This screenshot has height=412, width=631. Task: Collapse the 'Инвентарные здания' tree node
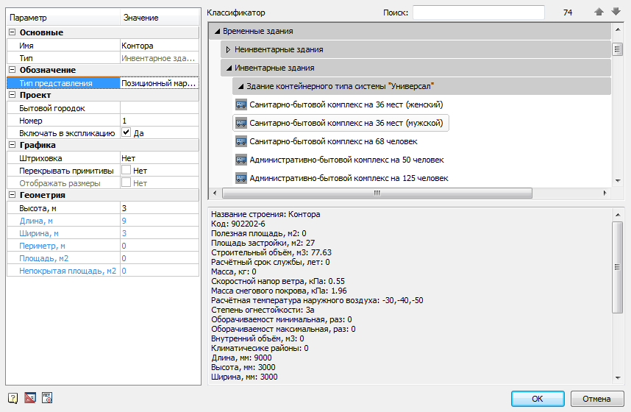coord(228,68)
